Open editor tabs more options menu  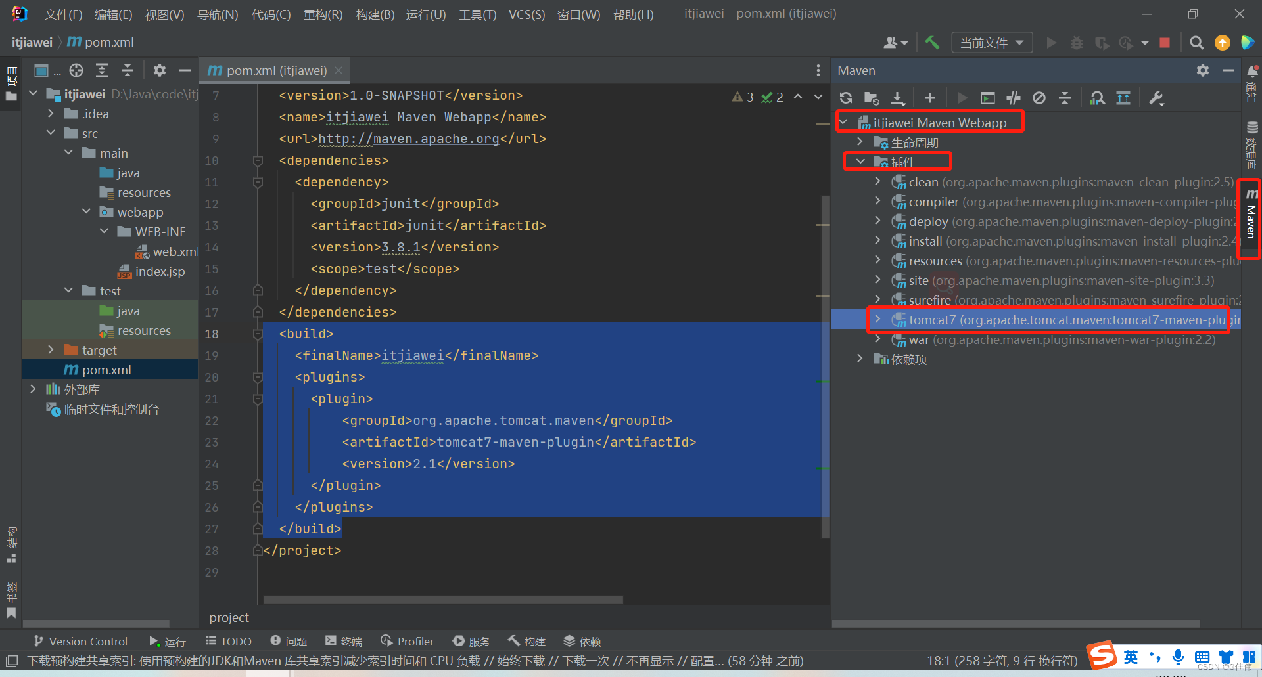818,70
